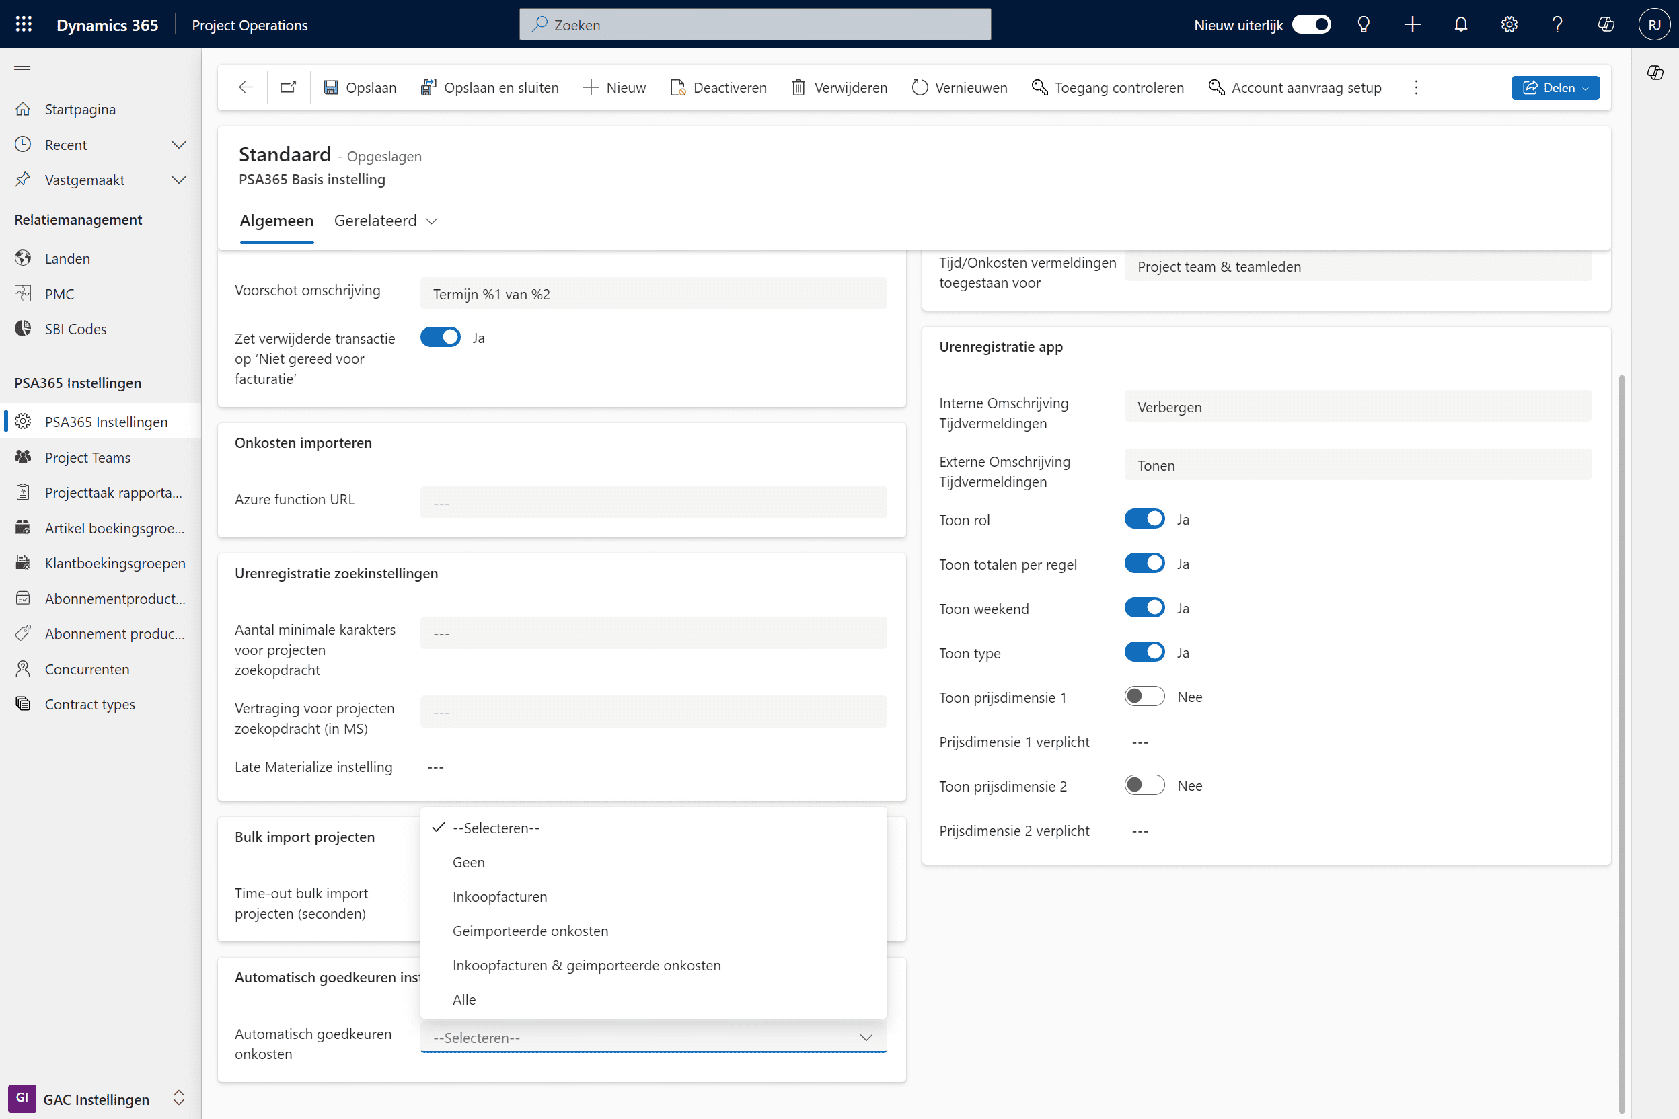Toggle Toon weekend switch
1679x1119 pixels.
click(1144, 607)
